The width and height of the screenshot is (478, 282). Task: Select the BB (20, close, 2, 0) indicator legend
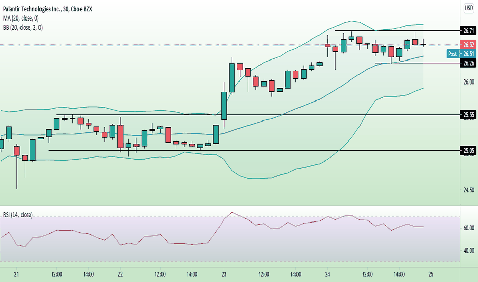[23, 28]
